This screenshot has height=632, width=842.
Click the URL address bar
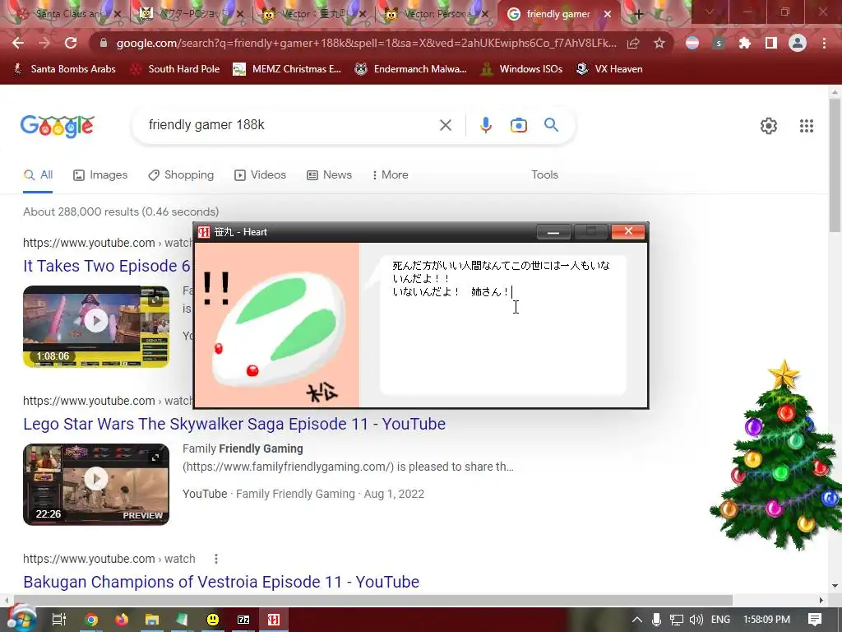pyautogui.click(x=366, y=43)
